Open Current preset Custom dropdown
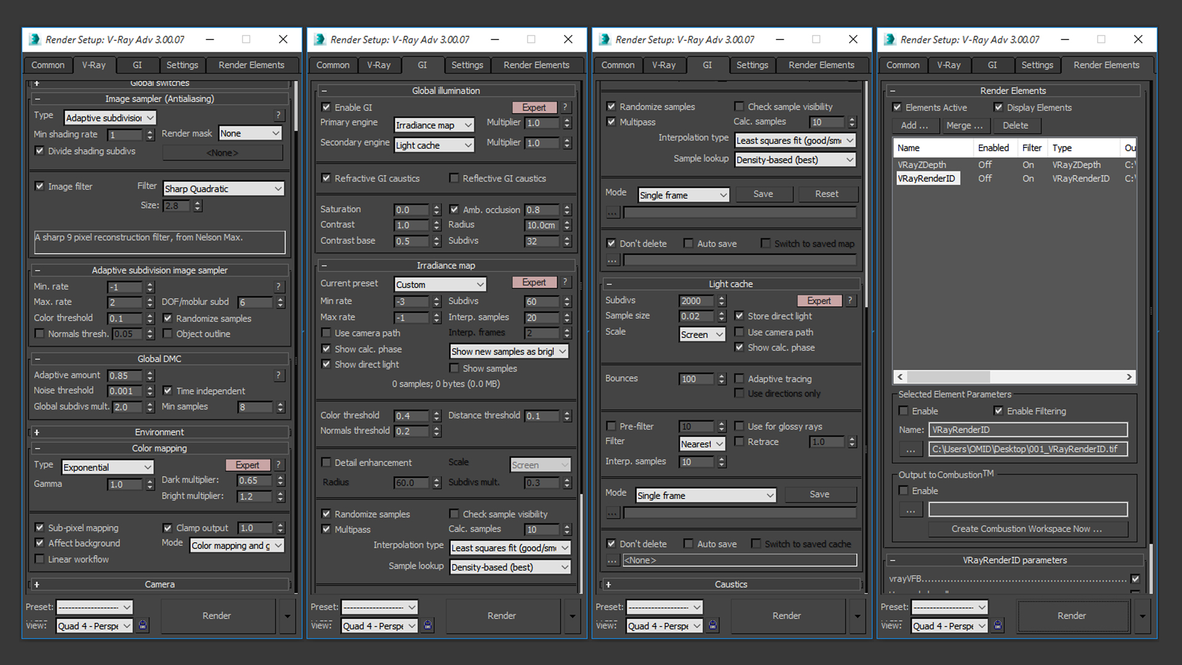This screenshot has height=665, width=1182. click(440, 284)
